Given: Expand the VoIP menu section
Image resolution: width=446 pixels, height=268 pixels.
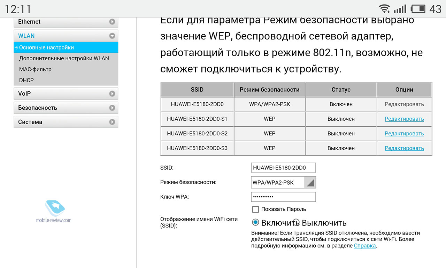Looking at the screenshot, I should pos(66,94).
